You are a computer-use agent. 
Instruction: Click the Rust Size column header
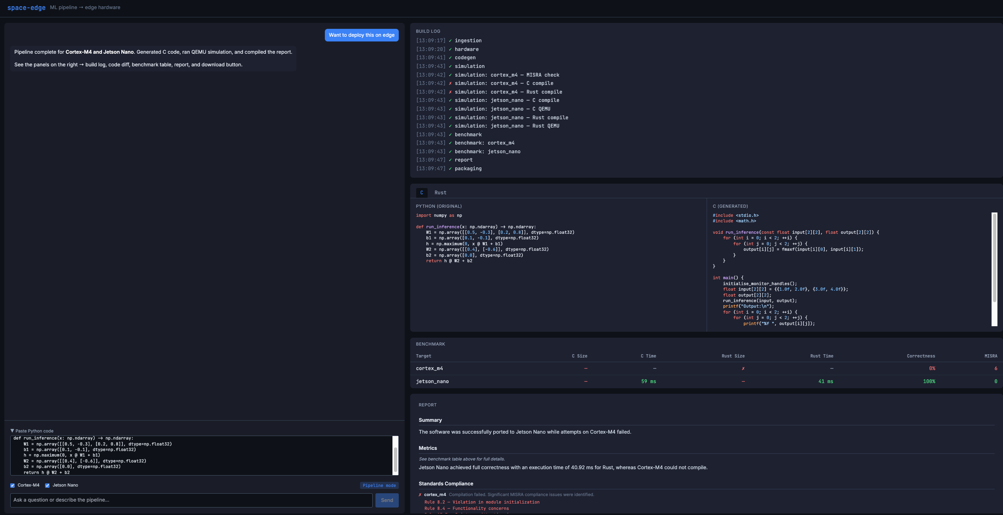[733, 356]
